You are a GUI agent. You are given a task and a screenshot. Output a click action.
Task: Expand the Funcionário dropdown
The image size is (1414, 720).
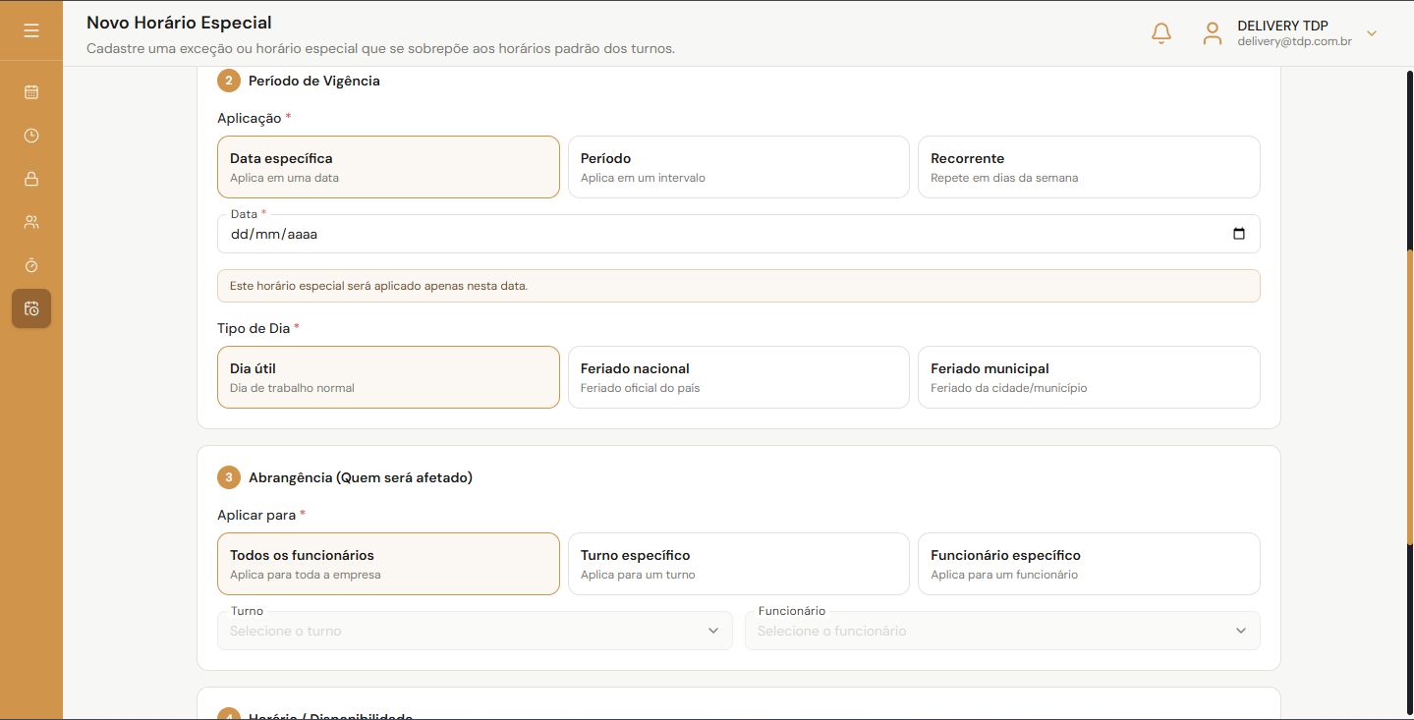[x=1002, y=631]
